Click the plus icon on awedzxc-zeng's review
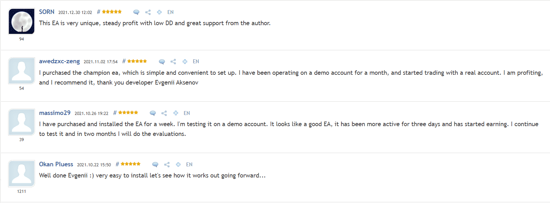Viewport: 550px width, 203px height. coord(185,61)
